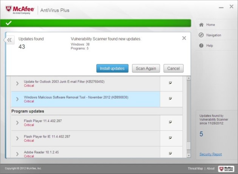Click the Home house icon
Image resolution: width=238 pixels, height=174 pixels.
click(x=201, y=24)
